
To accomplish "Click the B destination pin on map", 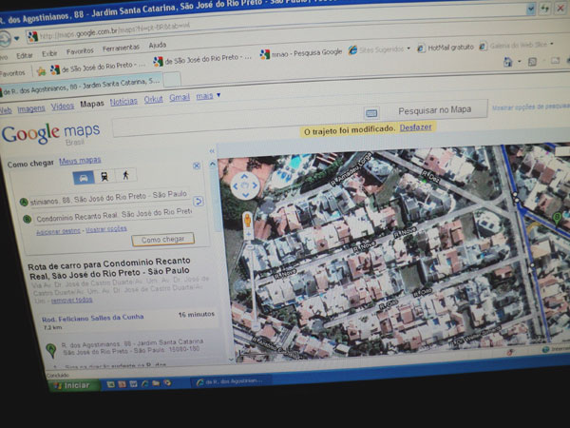I will click(x=557, y=219).
